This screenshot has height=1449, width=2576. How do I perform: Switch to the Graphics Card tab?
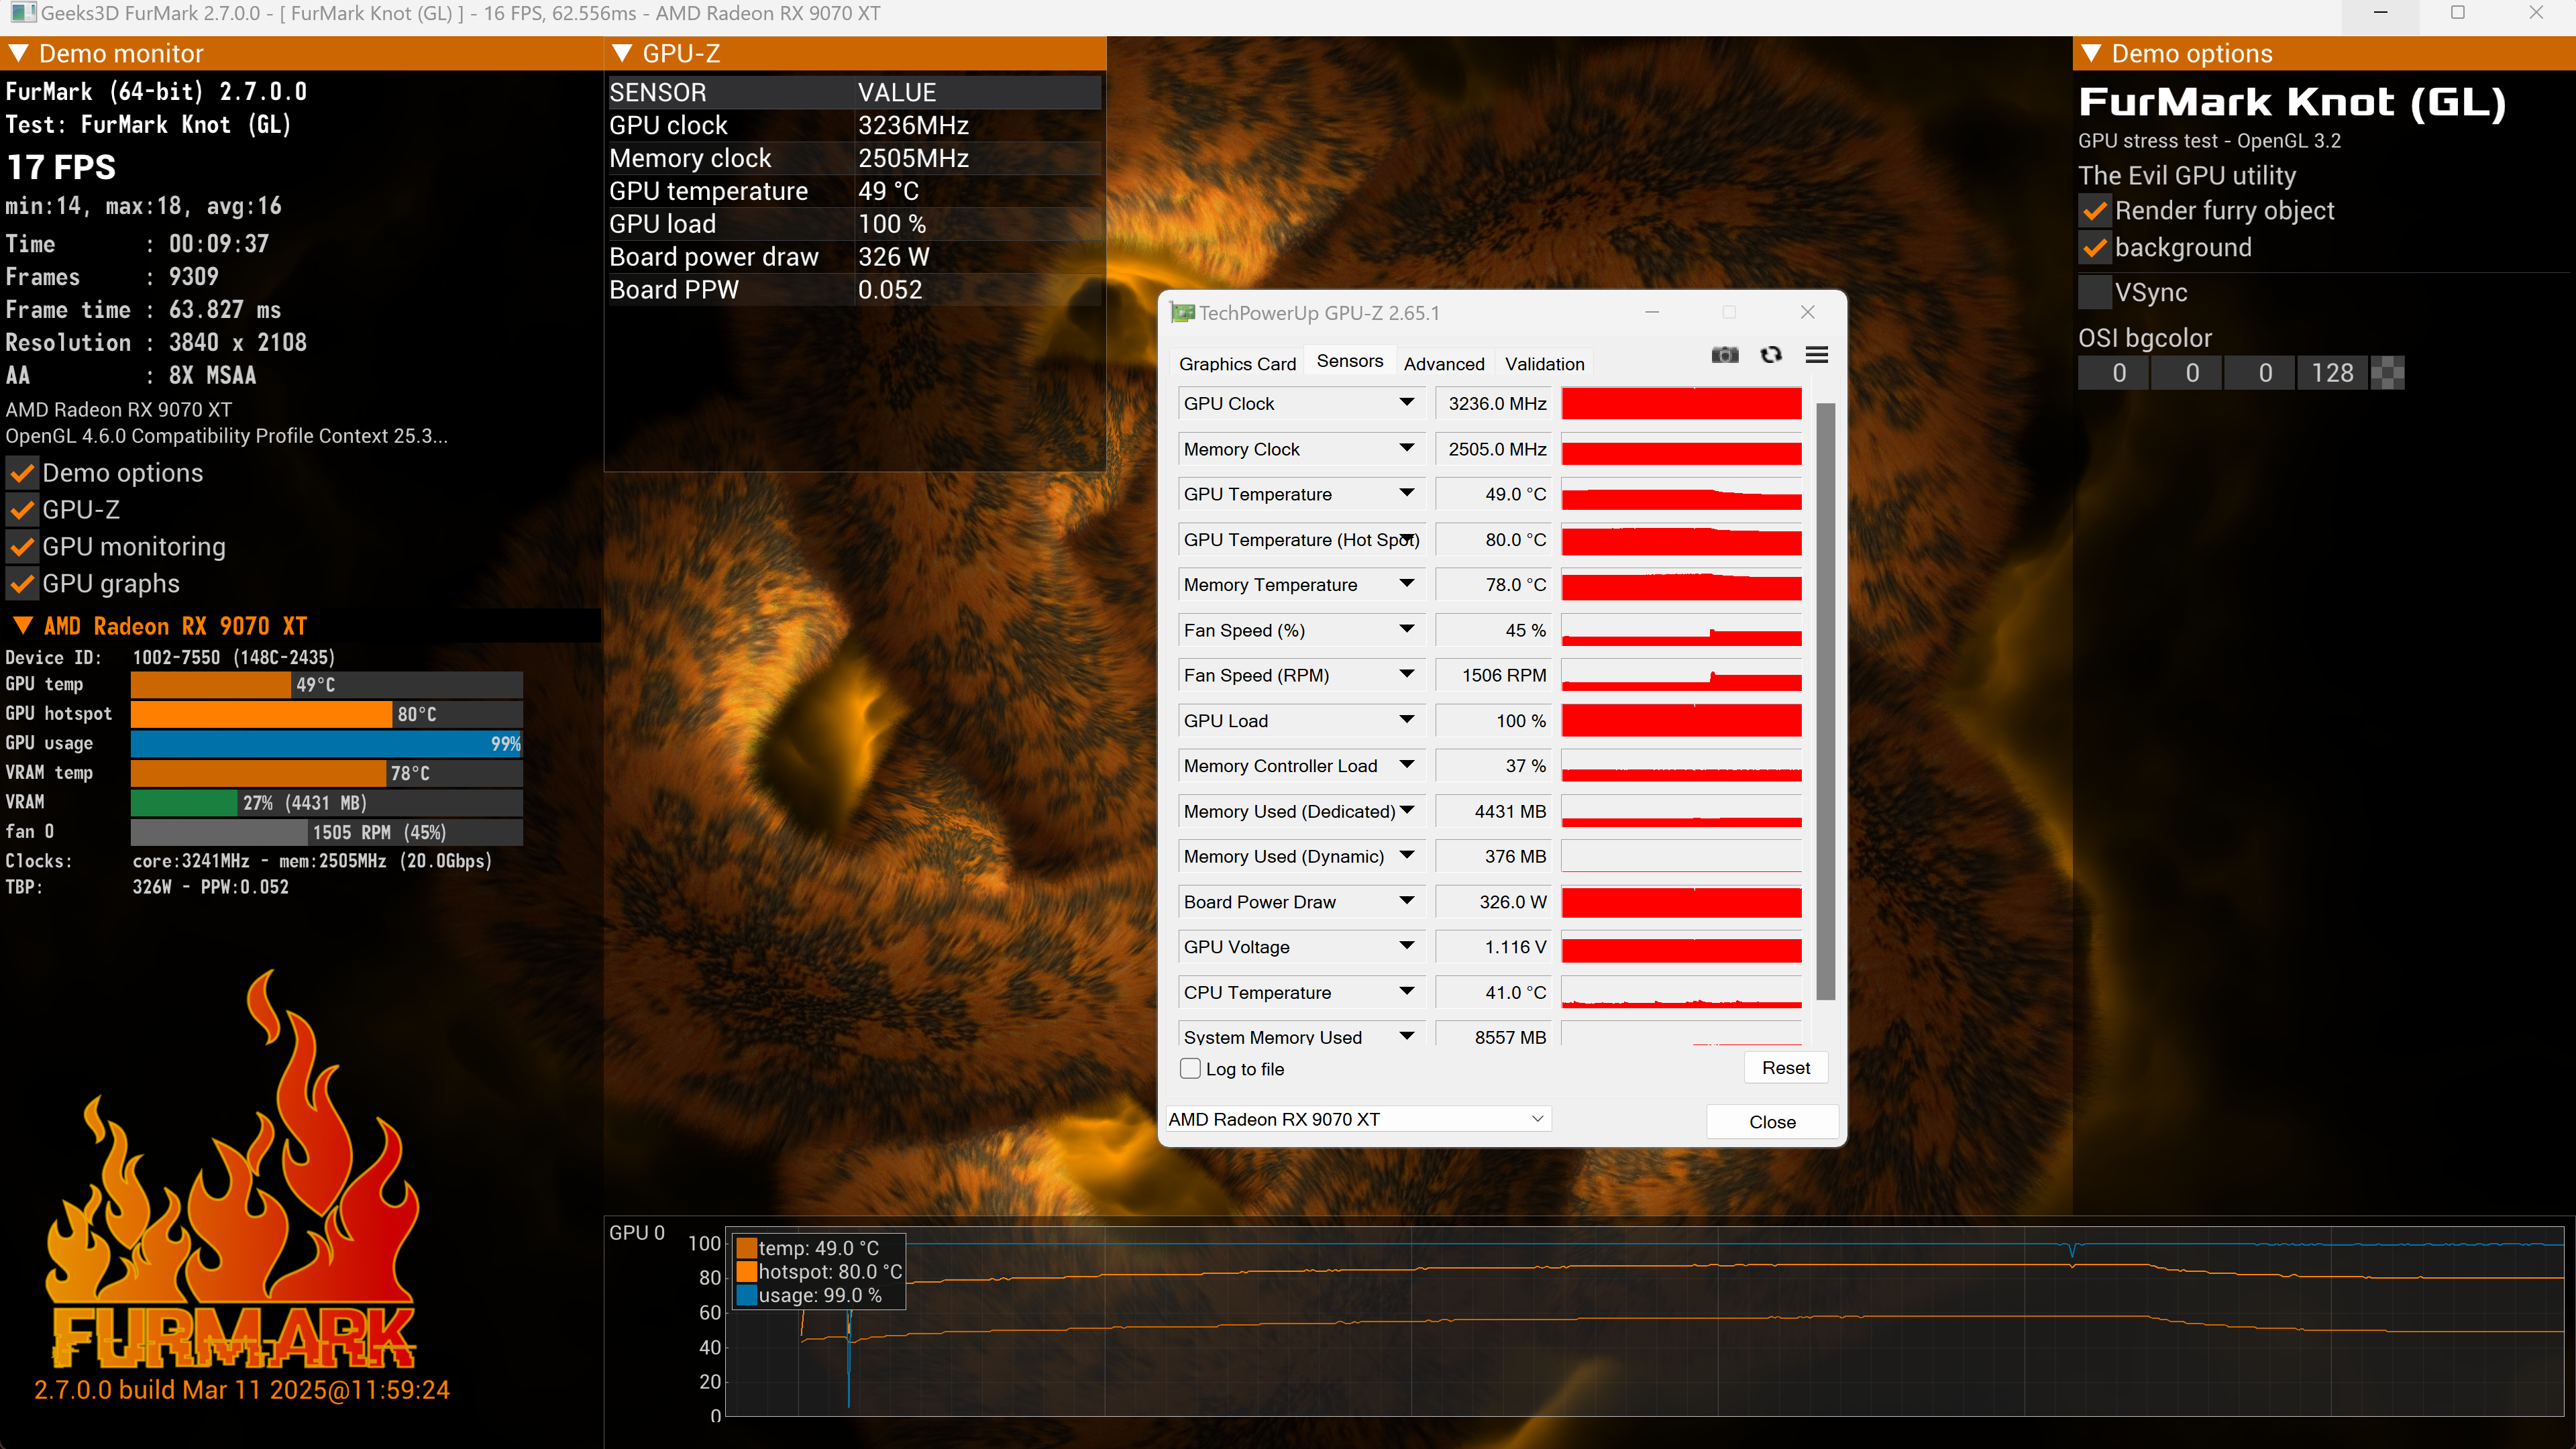tap(1237, 364)
